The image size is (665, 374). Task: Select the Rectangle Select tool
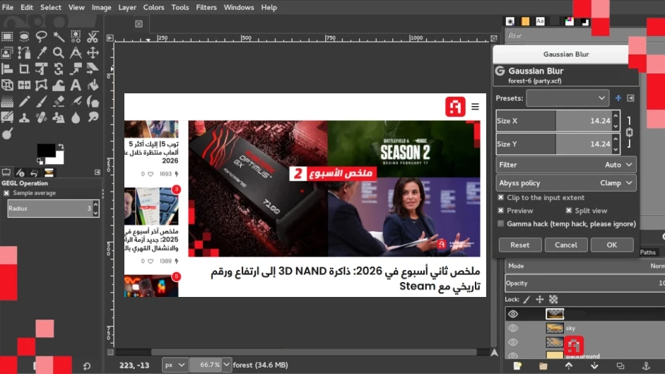tap(8, 36)
